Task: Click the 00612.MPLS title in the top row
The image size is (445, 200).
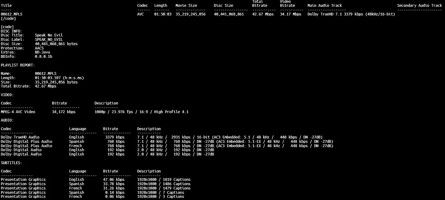Action: pyautogui.click(x=11, y=14)
